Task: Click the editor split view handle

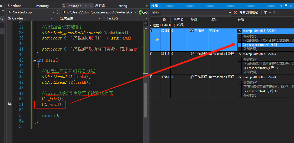Action: tap(146, 23)
